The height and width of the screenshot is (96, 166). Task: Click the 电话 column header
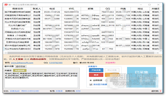coord(52,9)
